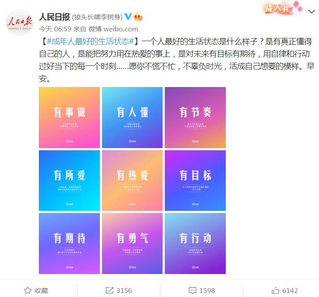The width and height of the screenshot is (319, 297).
Task: Click the repost share icon 3156
Action: (110, 290)
